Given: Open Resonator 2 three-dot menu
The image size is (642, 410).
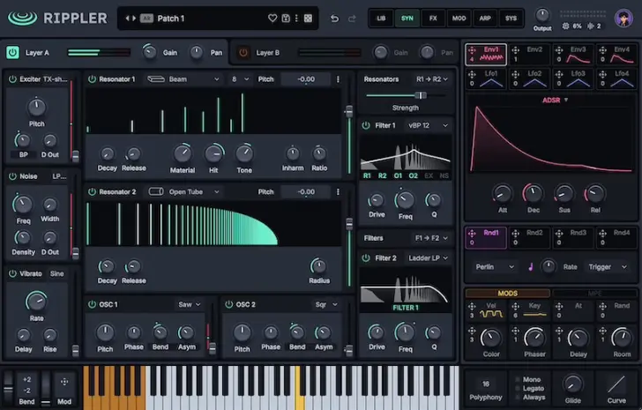Looking at the screenshot, I should [x=338, y=191].
